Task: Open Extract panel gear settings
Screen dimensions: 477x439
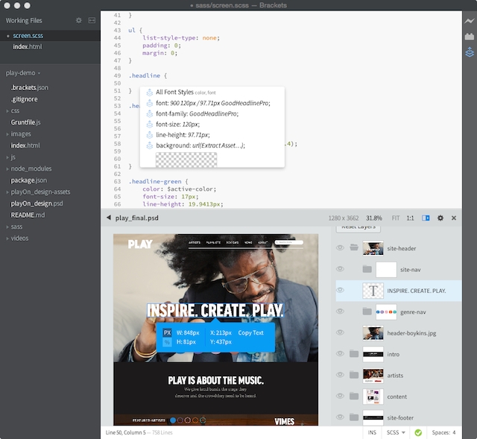Action: pos(440,218)
